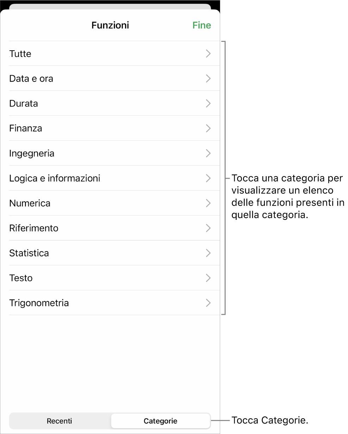Click the chevron next to Durata

pyautogui.click(x=208, y=103)
